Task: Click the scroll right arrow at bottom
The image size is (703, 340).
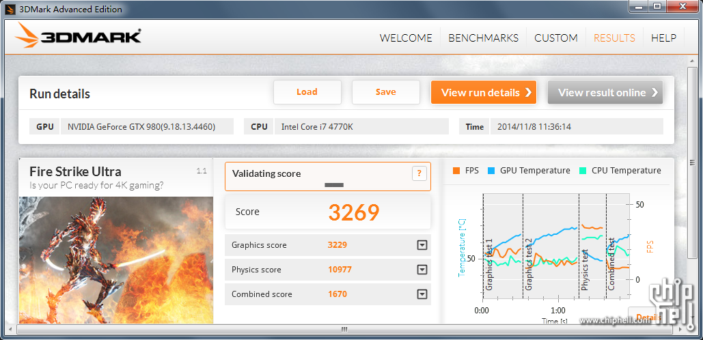Action: (x=680, y=329)
